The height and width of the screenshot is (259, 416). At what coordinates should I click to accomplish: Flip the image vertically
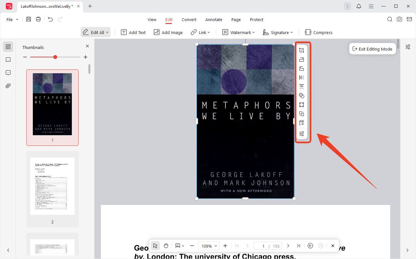(x=302, y=87)
